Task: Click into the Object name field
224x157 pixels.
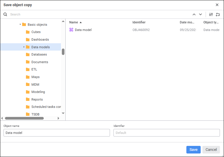Action: (57, 133)
